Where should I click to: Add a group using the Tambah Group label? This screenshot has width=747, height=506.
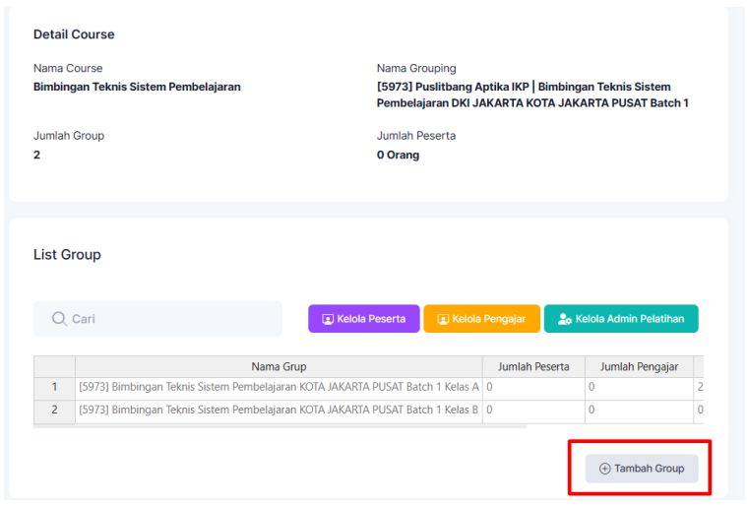tap(649, 469)
